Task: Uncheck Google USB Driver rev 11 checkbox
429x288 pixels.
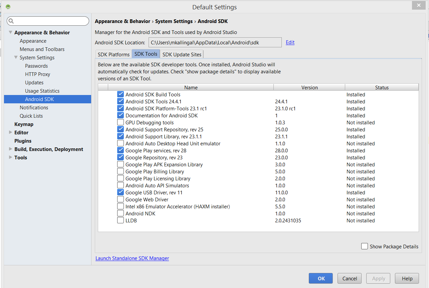Action: click(x=121, y=192)
